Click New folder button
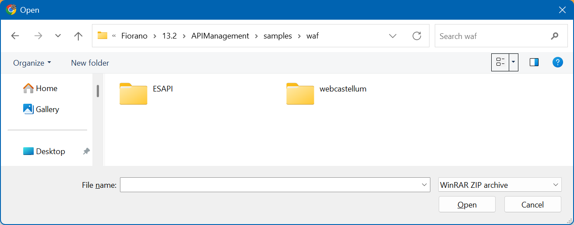Viewport: 574px width, 225px height. click(90, 63)
